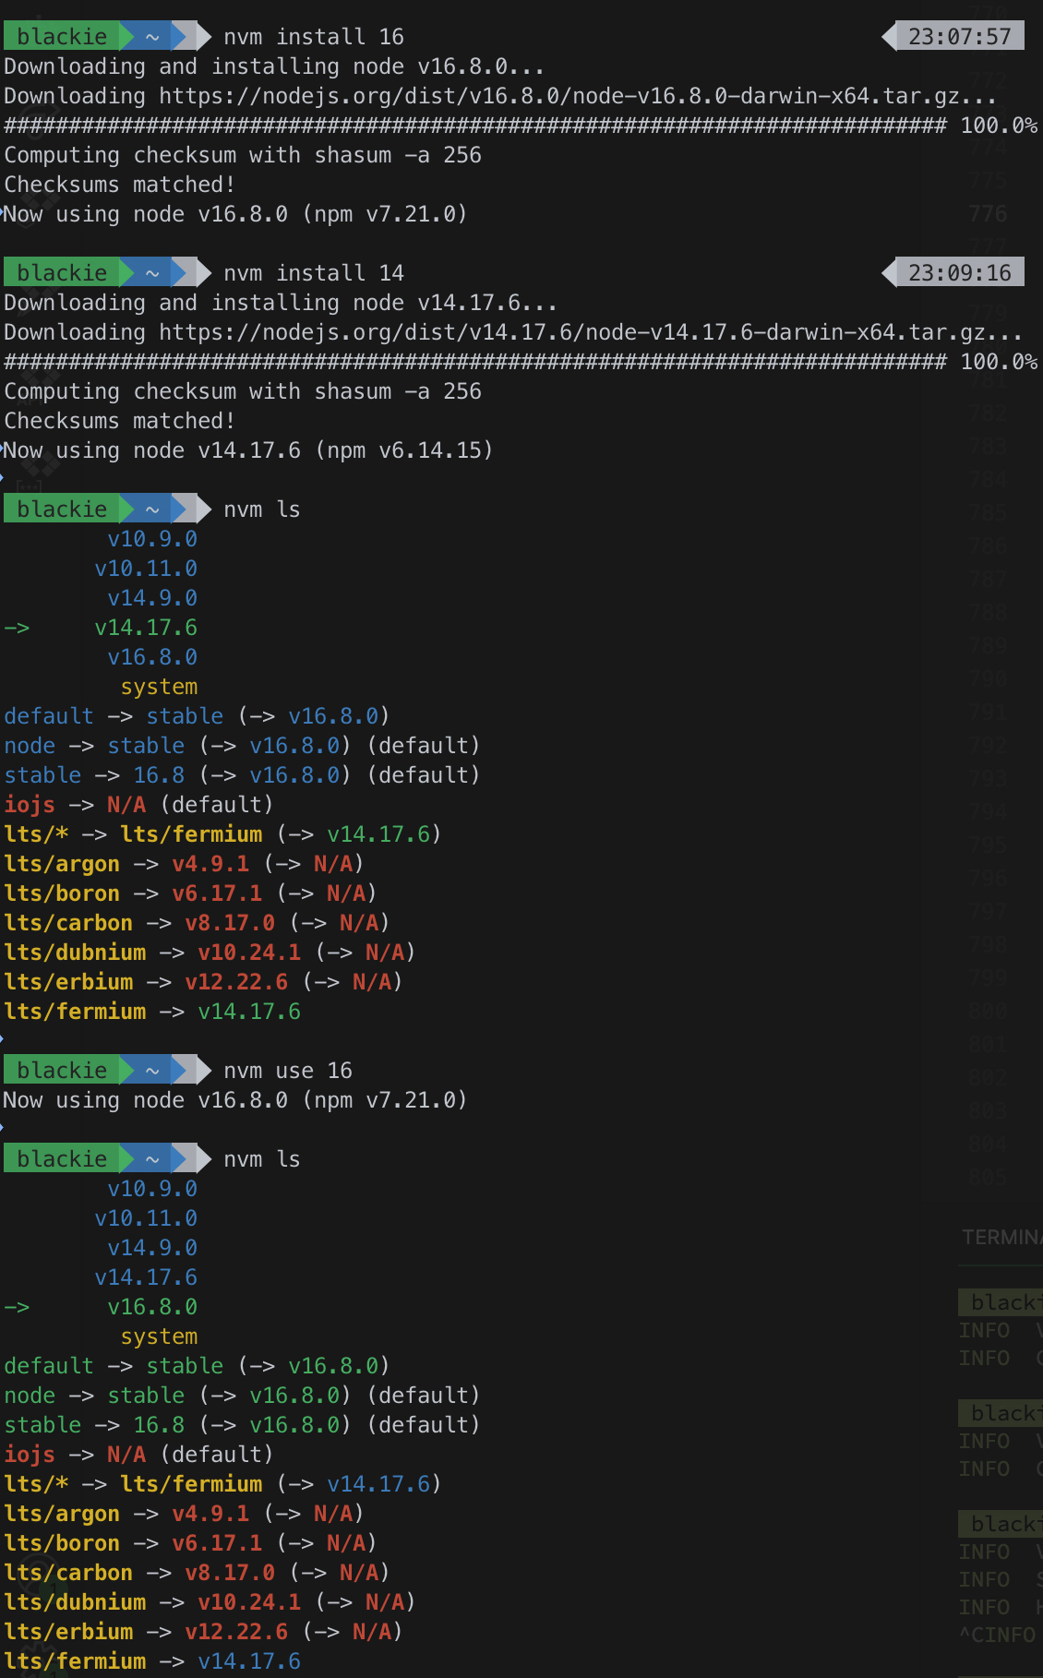Click the blackie prompt segment before 'nvm use 16'
1043x1678 pixels.
coord(62,1071)
